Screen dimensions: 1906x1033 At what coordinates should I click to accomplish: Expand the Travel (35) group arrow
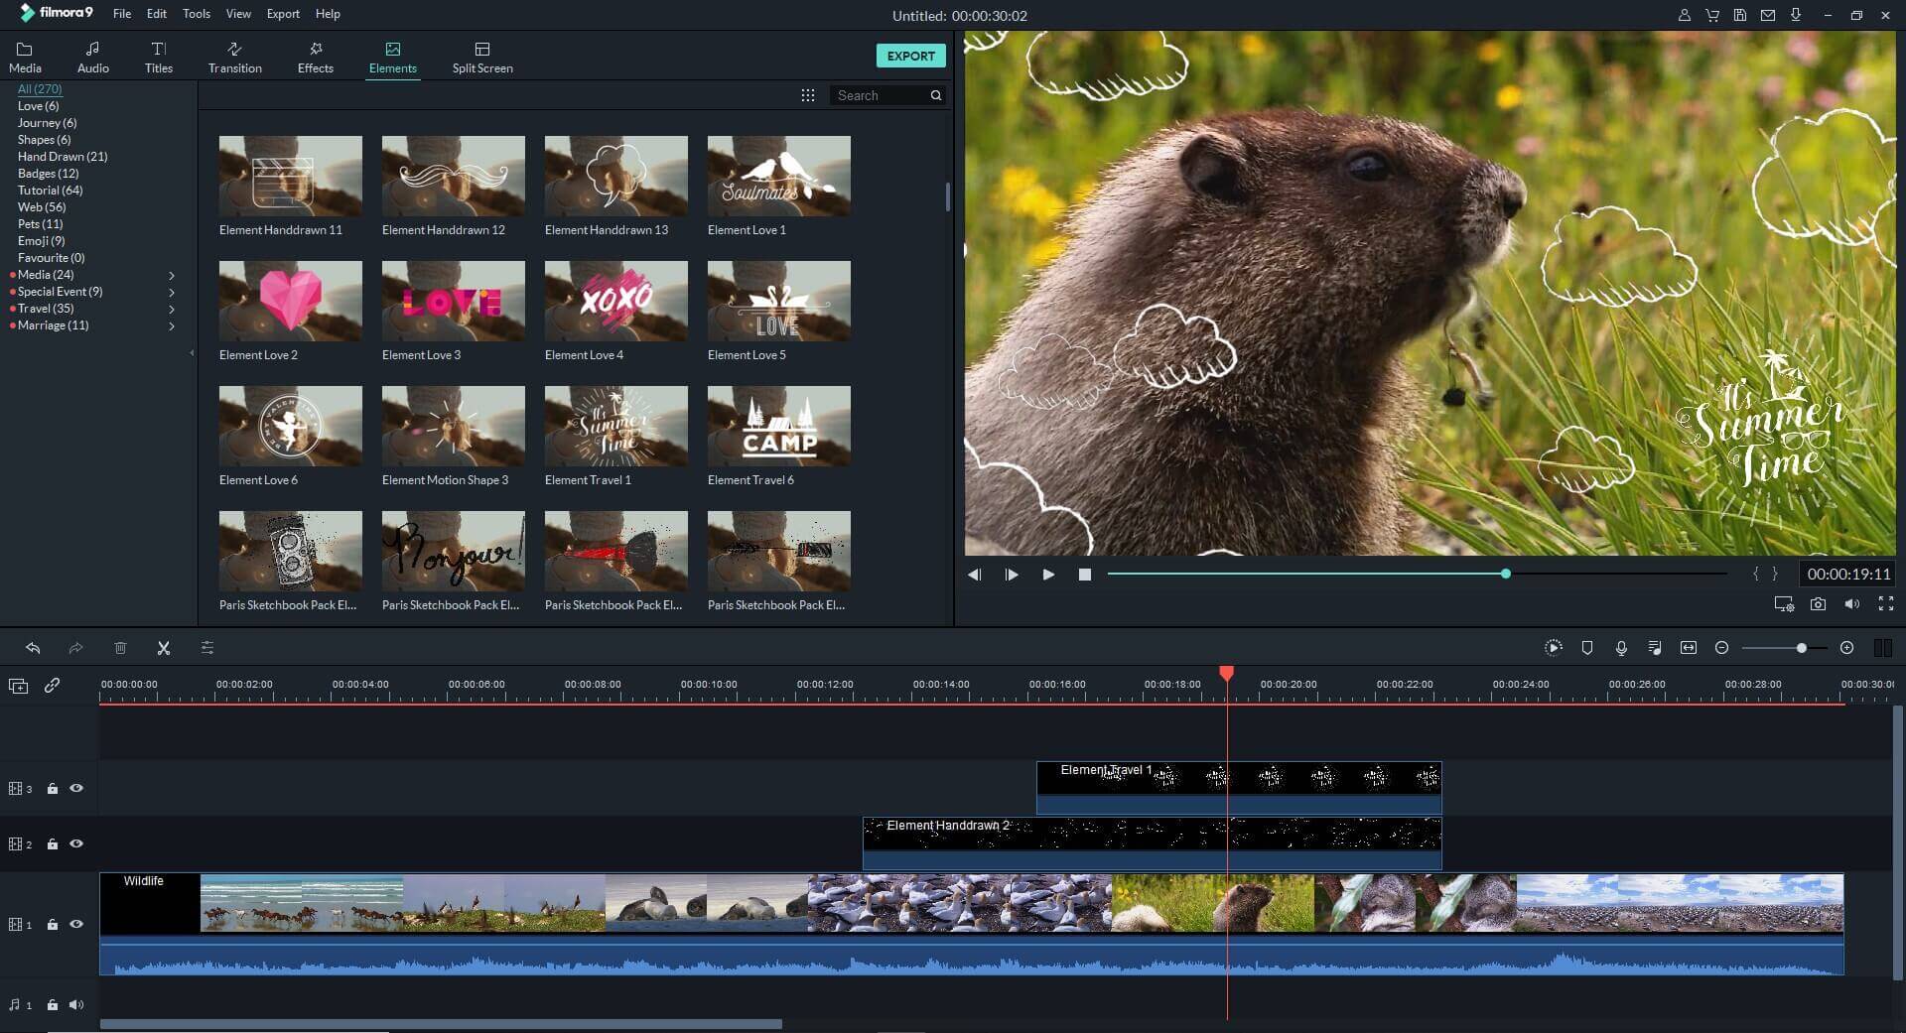click(x=172, y=309)
